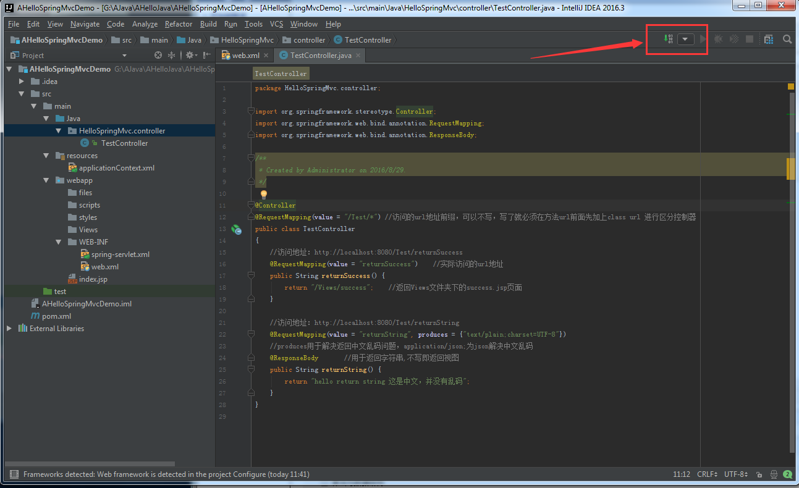This screenshot has height=488, width=799.
Task: Open the Tools menu
Action: (x=253, y=23)
